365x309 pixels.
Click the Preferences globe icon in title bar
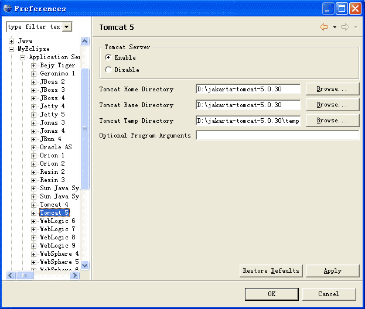[x=8, y=8]
